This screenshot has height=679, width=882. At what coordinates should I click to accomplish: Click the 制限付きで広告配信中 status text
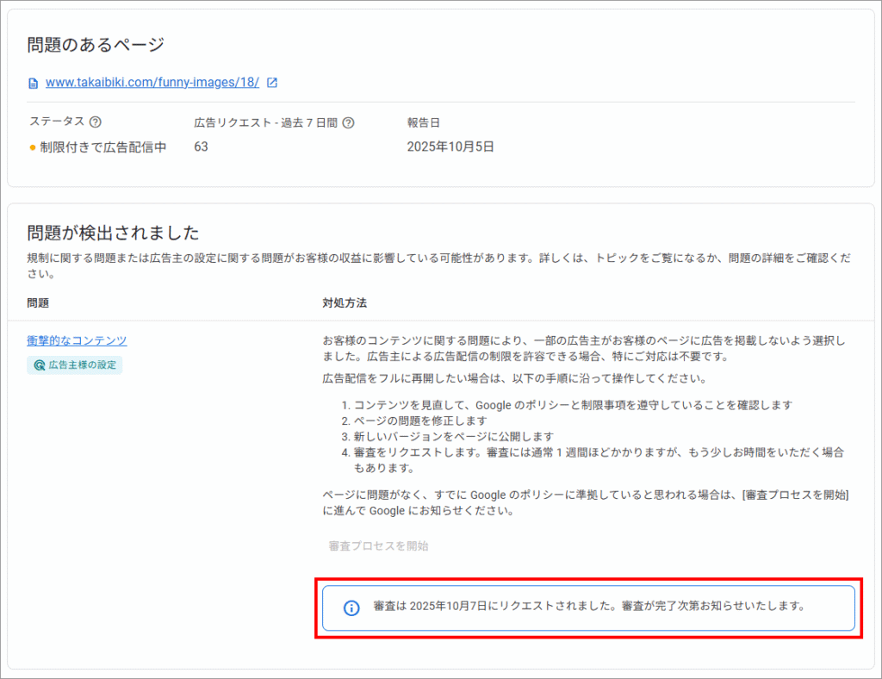click(103, 147)
